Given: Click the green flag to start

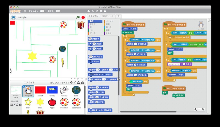Looking at the screenshot, I should (x=78, y=17).
